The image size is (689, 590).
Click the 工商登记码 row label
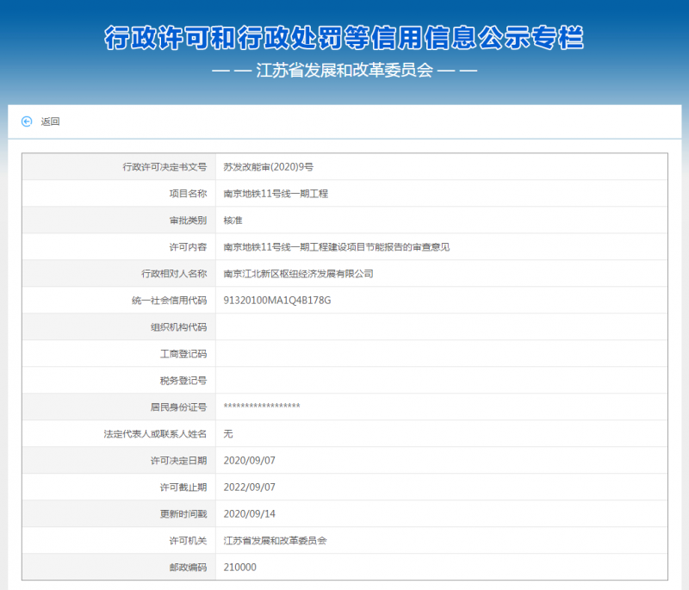coord(183,354)
